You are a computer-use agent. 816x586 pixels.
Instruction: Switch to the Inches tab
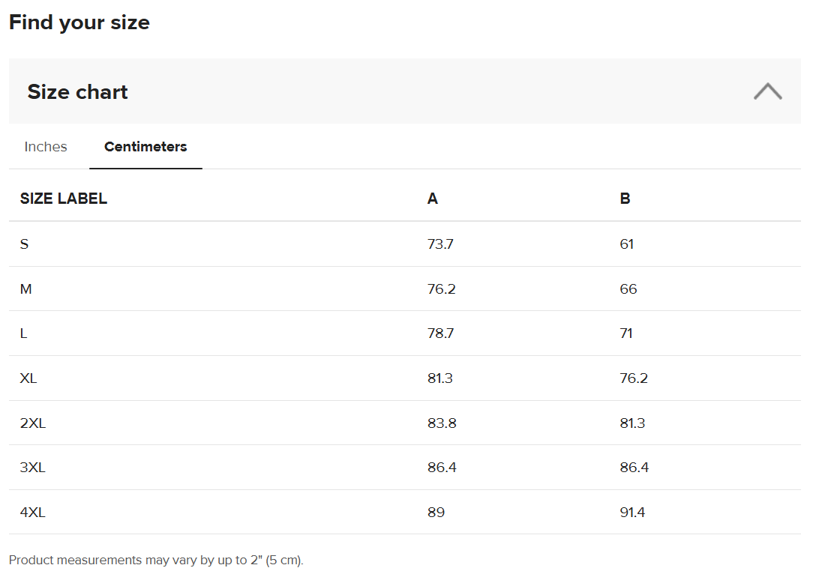[x=46, y=147]
